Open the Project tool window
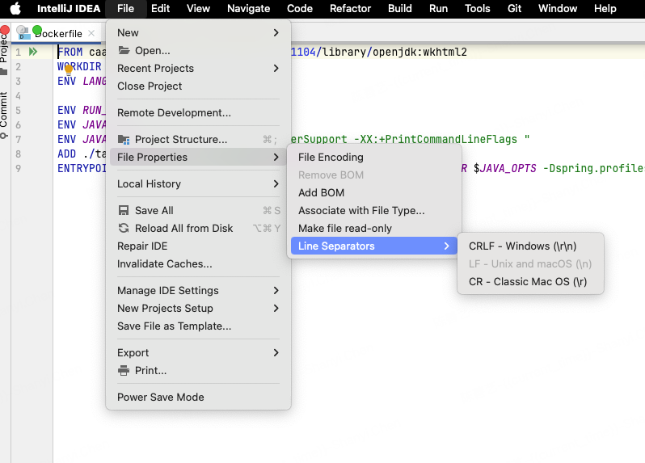 tap(4, 53)
